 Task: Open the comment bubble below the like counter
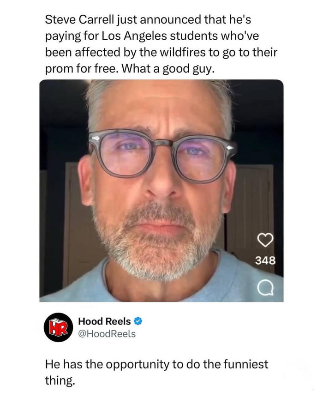pos(265,289)
